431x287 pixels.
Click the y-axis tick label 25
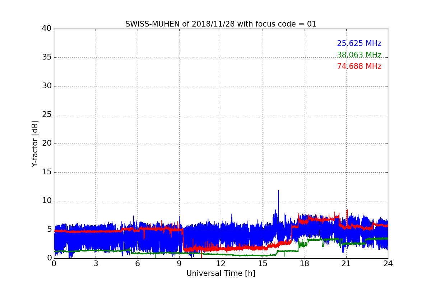click(47, 115)
